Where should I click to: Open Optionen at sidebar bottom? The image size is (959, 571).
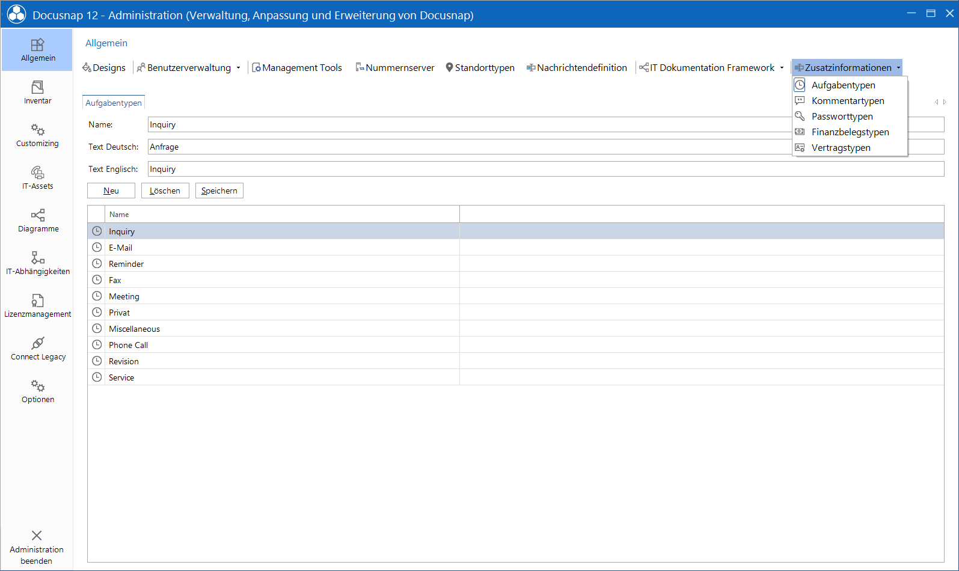37,391
